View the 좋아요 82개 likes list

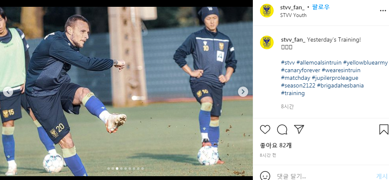click(x=276, y=145)
